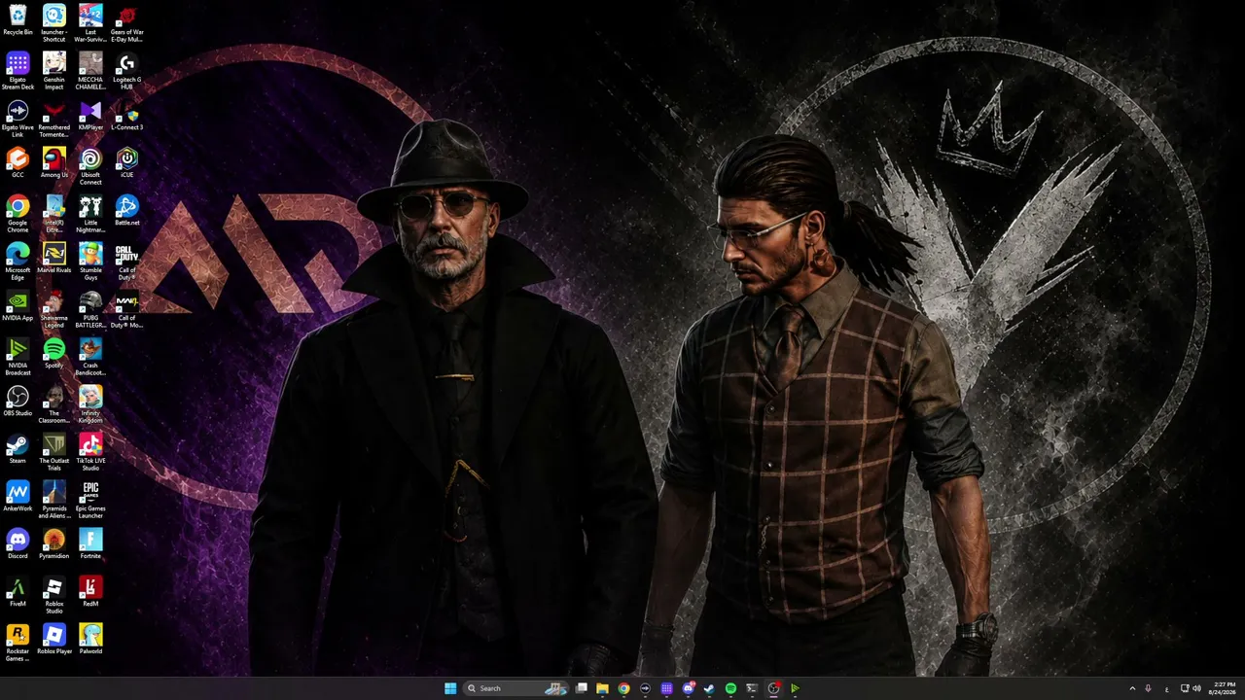Select the launcher - Shortcut desktop icon

click(x=54, y=23)
